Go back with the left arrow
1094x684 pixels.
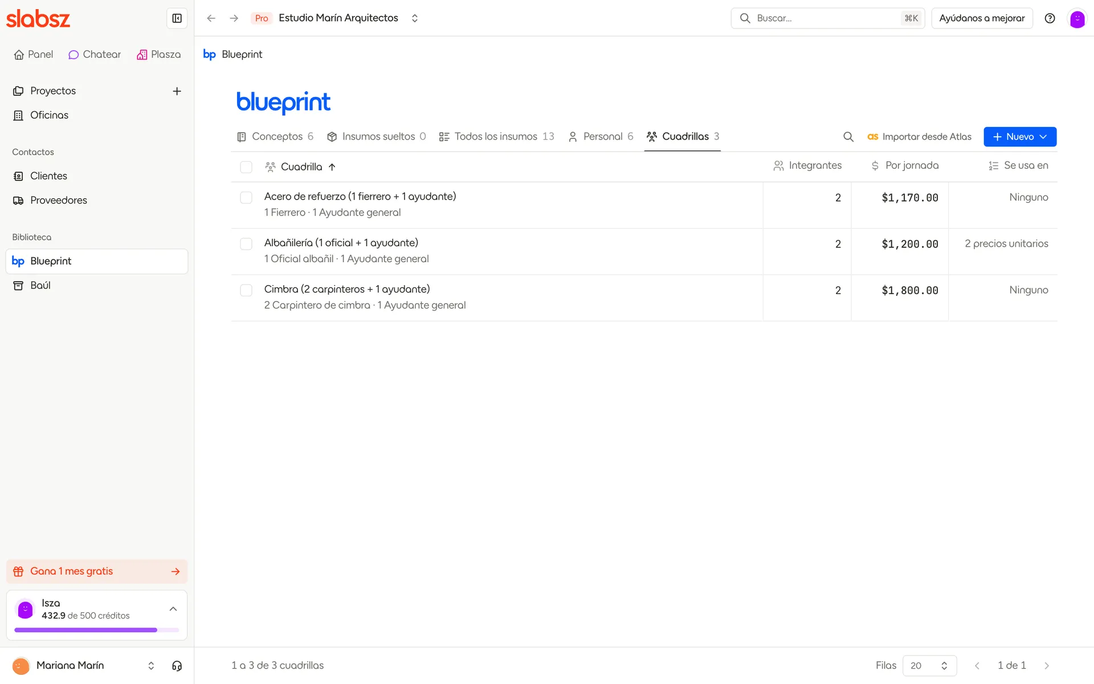pos(211,18)
